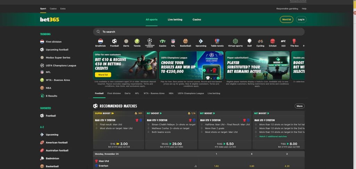Select All sports in main navigation
Screen dimensions: 356x169
(152, 19)
